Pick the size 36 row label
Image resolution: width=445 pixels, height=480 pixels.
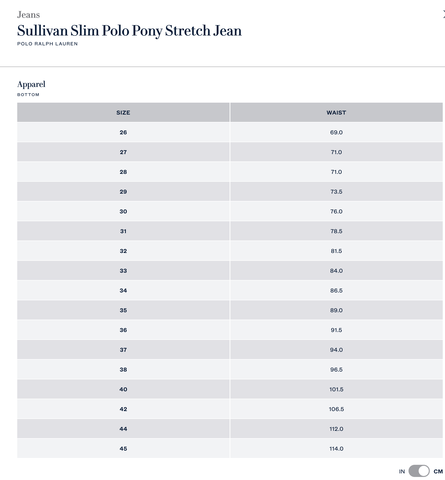123,330
